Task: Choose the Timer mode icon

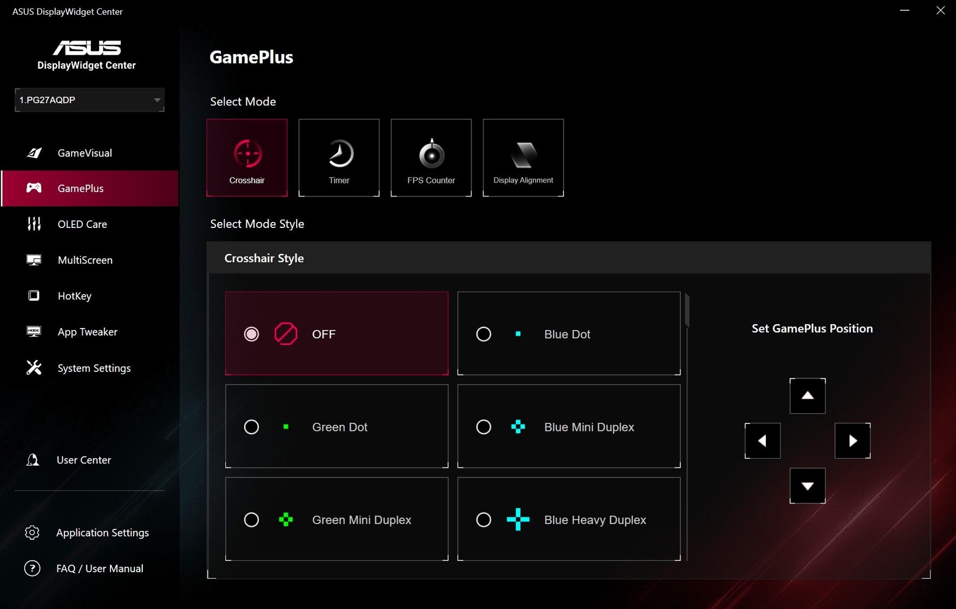Action: tap(339, 154)
